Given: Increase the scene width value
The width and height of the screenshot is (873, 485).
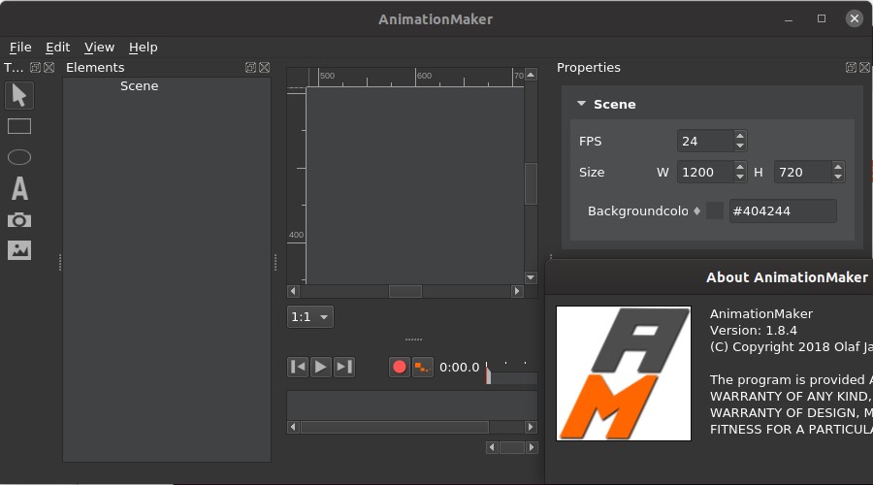Looking at the screenshot, I should [x=739, y=167].
